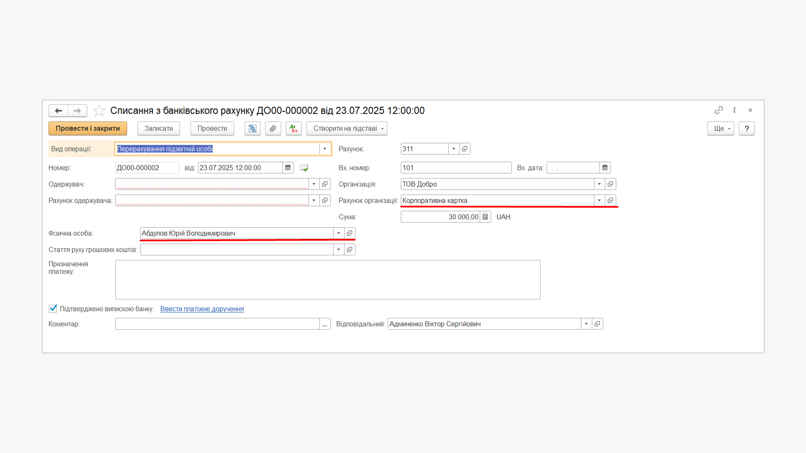Image resolution: width=806 pixels, height=453 pixels.
Task: Click the document structure (related documents) icon
Action: pos(252,128)
